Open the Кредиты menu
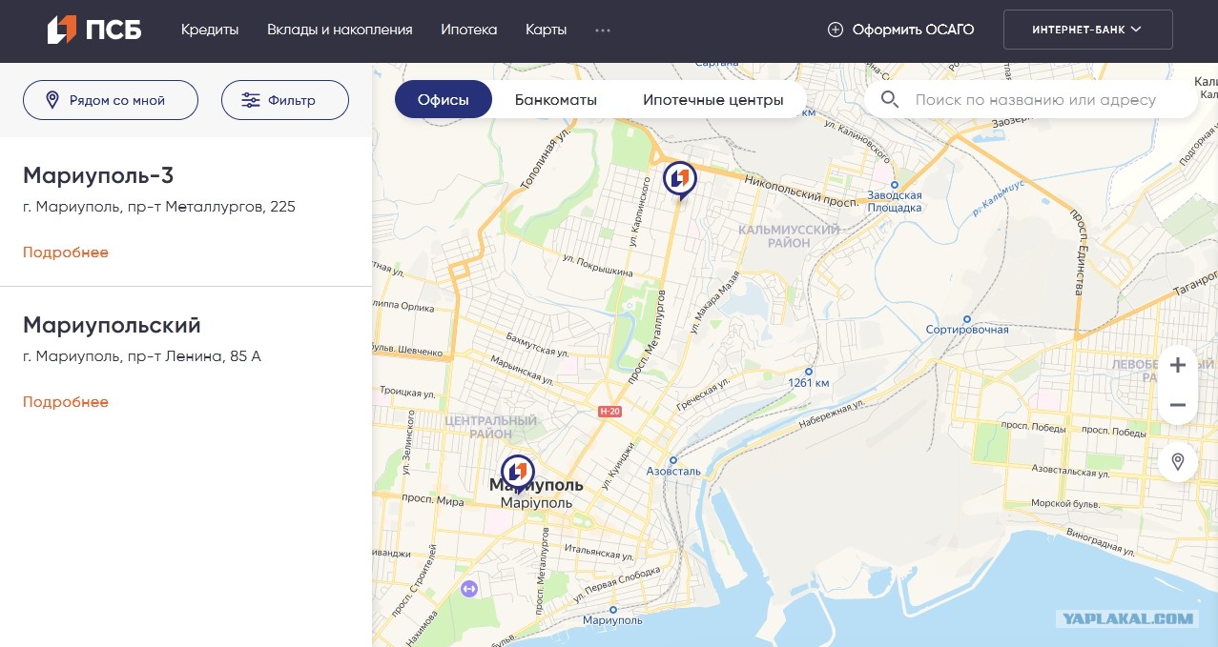 point(210,30)
